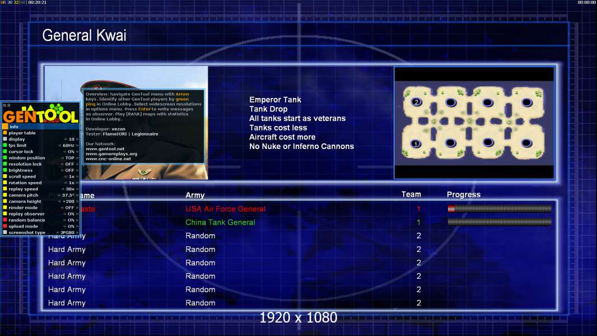Select the screenshot type menu label
Viewport: 597px width, 336px height.
point(27,232)
